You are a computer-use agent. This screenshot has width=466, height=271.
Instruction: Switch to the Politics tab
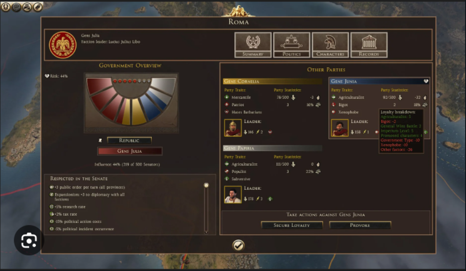pyautogui.click(x=291, y=45)
